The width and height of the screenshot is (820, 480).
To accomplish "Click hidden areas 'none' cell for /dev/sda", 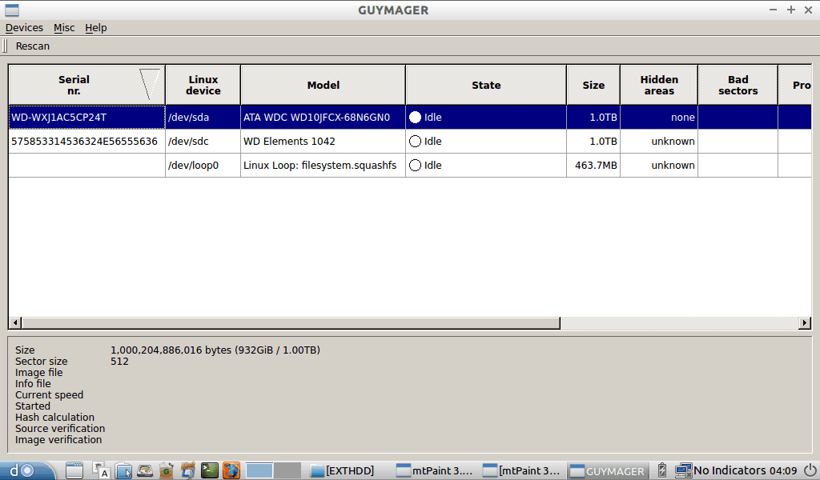I will point(659,118).
